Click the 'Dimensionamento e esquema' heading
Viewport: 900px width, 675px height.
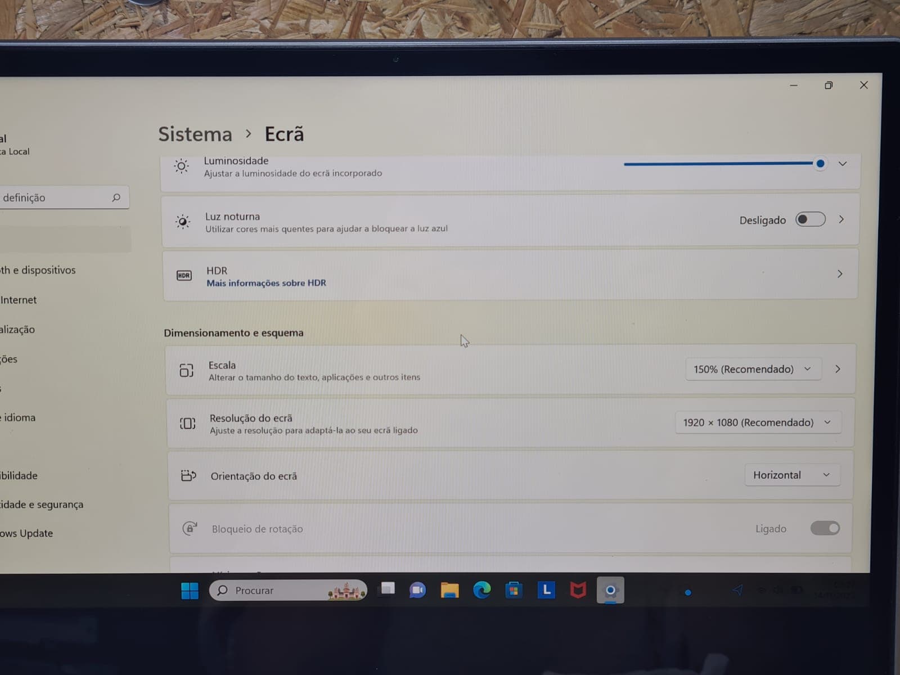click(x=233, y=333)
